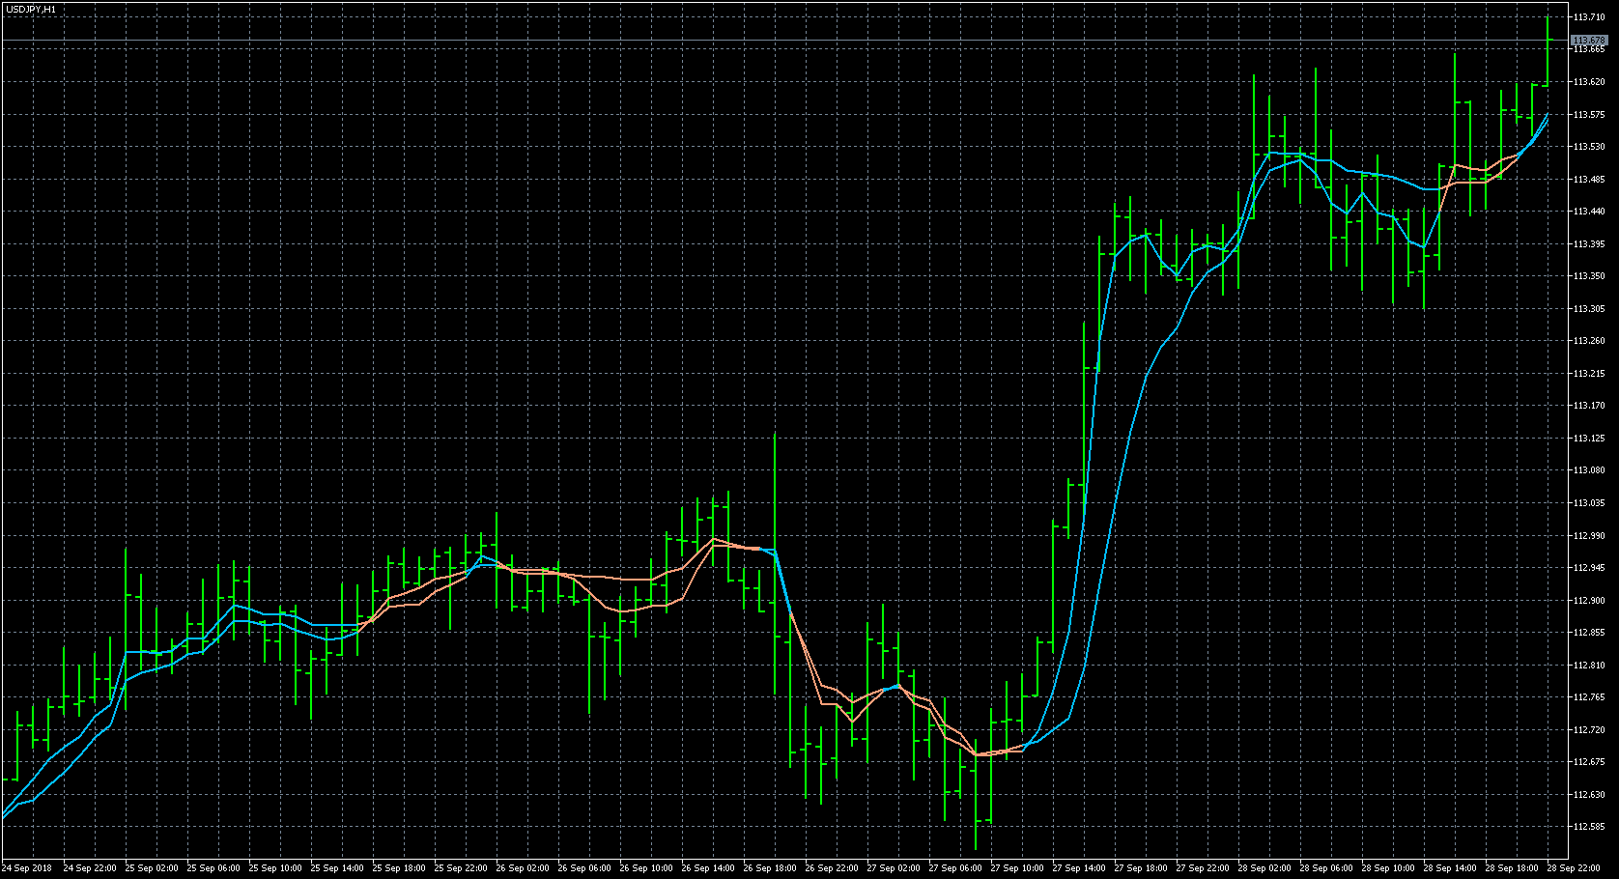Click the 113.575 price scale label
Screen dimensions: 1619x879
click(x=1589, y=115)
